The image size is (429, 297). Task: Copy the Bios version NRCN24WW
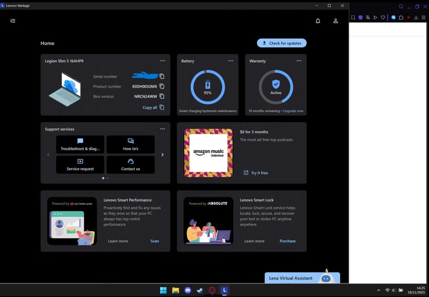coord(162,96)
